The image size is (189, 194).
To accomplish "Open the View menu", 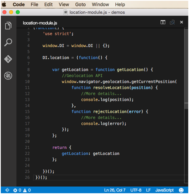I will tap(64, 4).
